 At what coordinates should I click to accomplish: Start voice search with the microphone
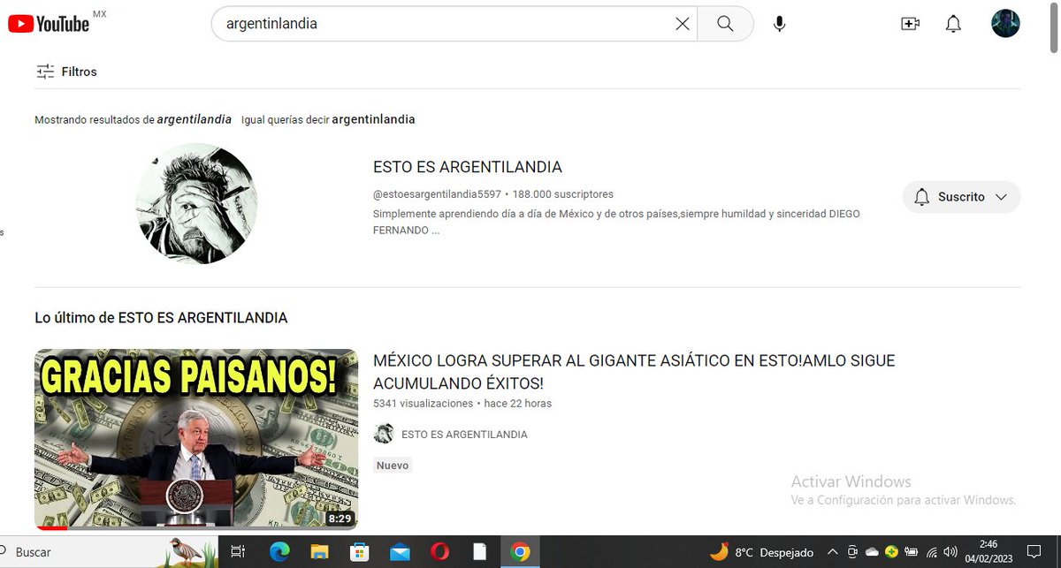click(779, 24)
